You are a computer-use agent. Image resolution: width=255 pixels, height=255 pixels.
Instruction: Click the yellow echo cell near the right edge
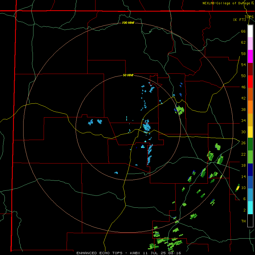pyautogui.click(x=238, y=188)
